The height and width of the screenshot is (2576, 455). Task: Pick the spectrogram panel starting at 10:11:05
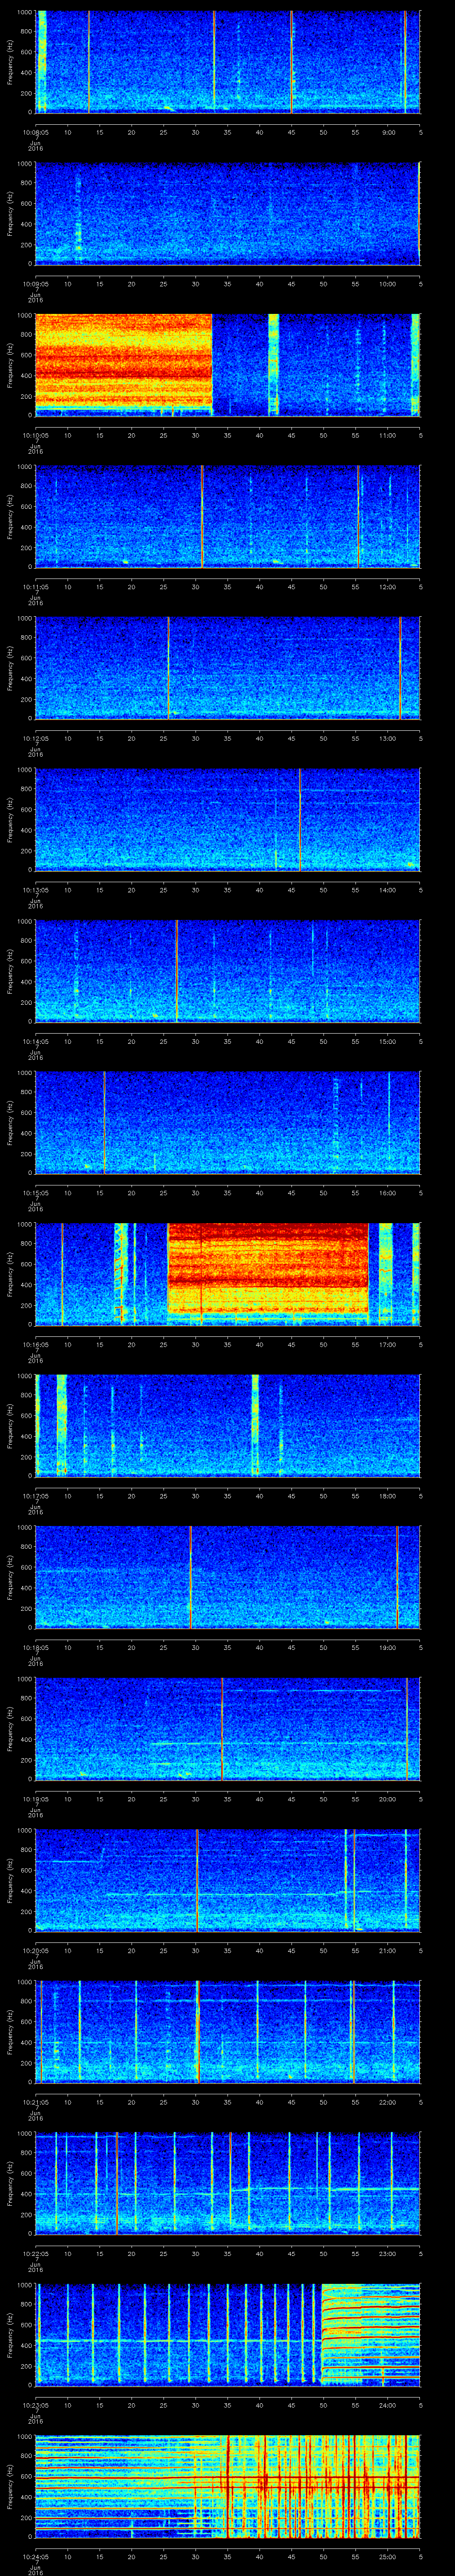[228, 516]
